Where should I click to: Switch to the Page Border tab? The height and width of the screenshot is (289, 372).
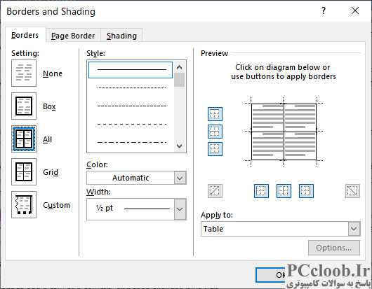point(73,36)
